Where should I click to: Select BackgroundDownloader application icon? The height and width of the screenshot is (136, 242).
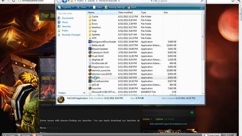[x=90, y=42]
